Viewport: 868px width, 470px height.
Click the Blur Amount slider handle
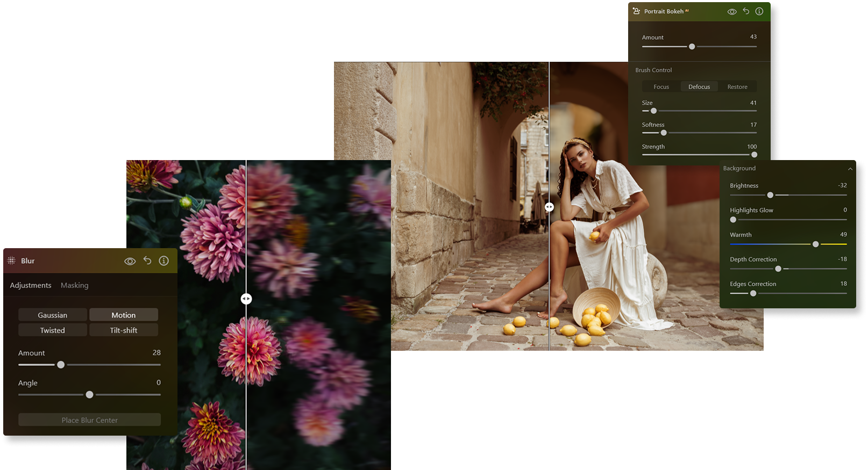pos(61,365)
